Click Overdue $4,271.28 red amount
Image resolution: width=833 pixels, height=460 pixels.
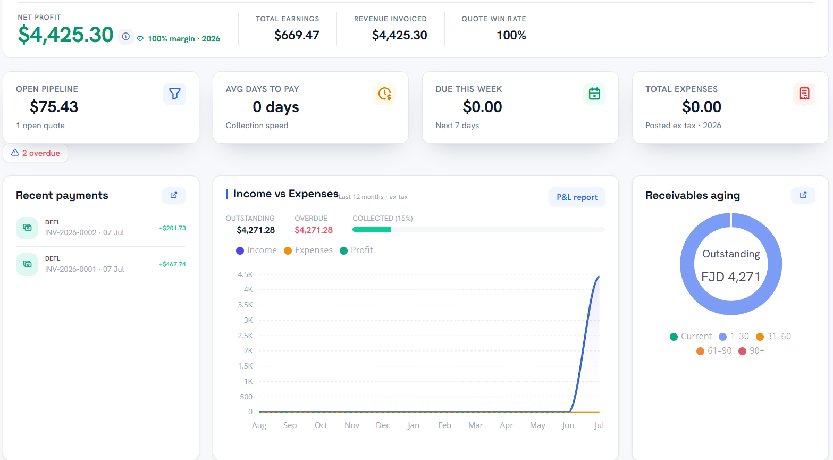(x=314, y=230)
